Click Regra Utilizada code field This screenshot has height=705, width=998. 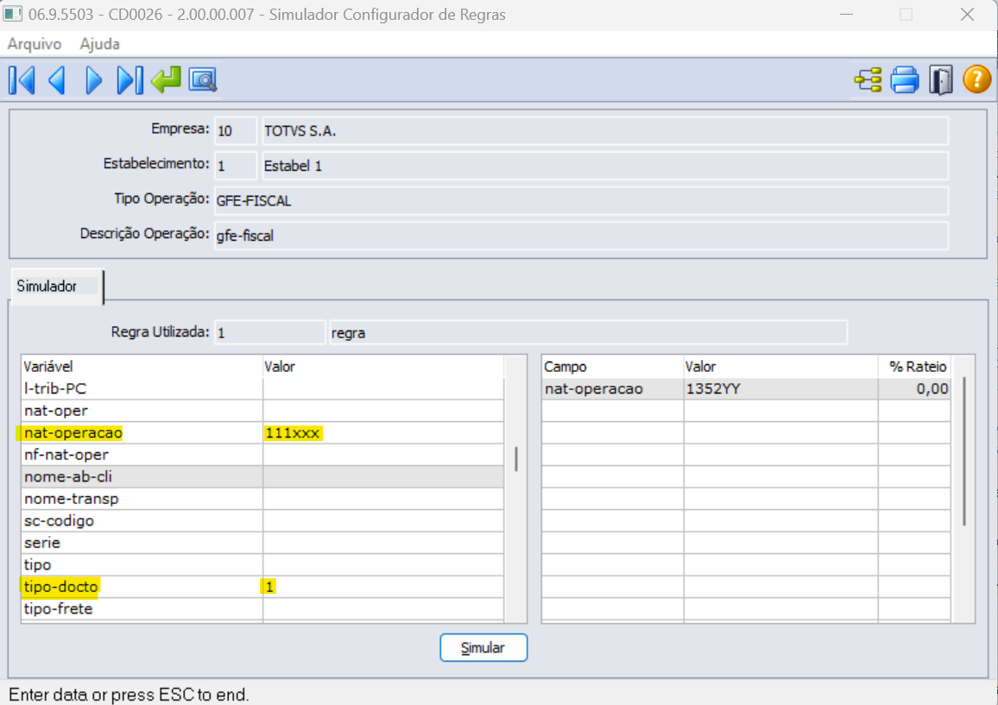[270, 333]
